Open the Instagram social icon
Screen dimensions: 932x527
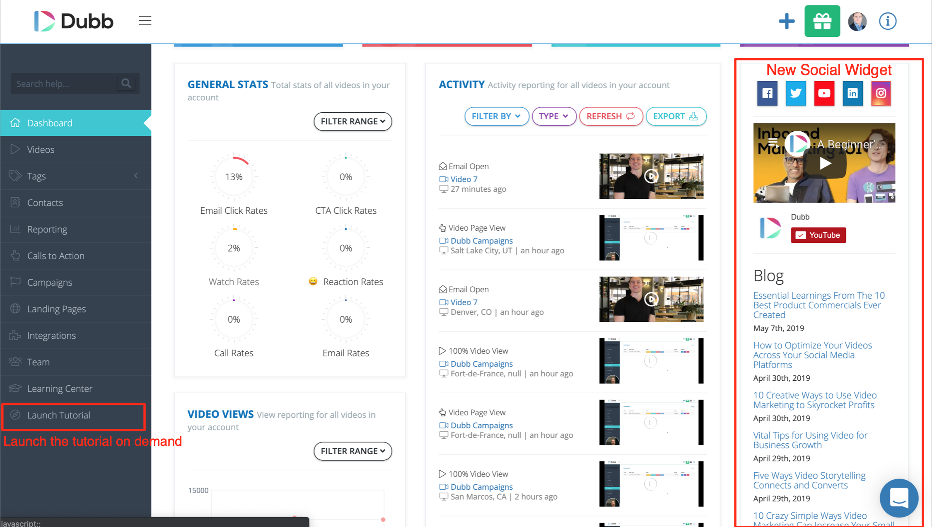[881, 93]
